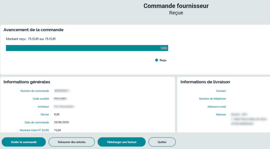Click the order date 25/06/2025
Image resolution: width=270 pixels, height=149 pixels.
[61, 122]
